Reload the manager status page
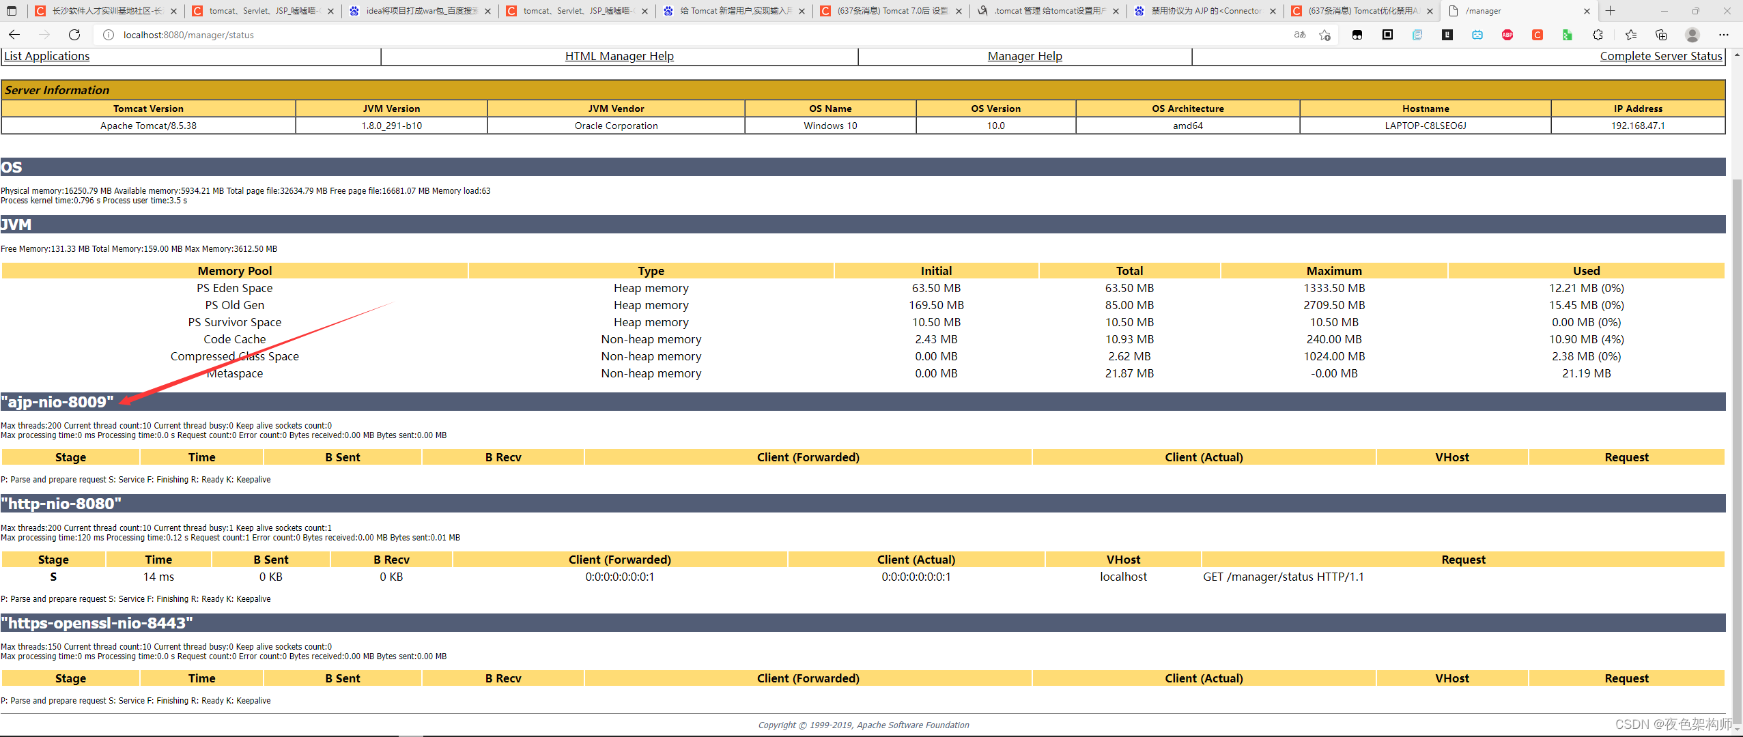 click(x=74, y=35)
